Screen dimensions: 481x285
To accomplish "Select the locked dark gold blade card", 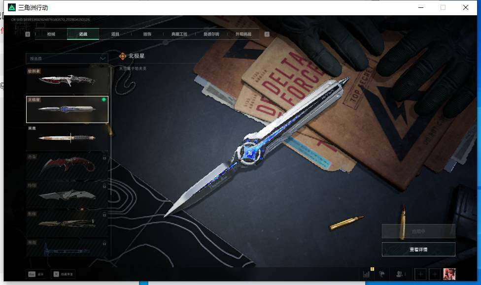I will click(67, 223).
